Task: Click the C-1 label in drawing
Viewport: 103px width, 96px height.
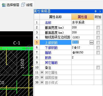Action: [17, 43]
